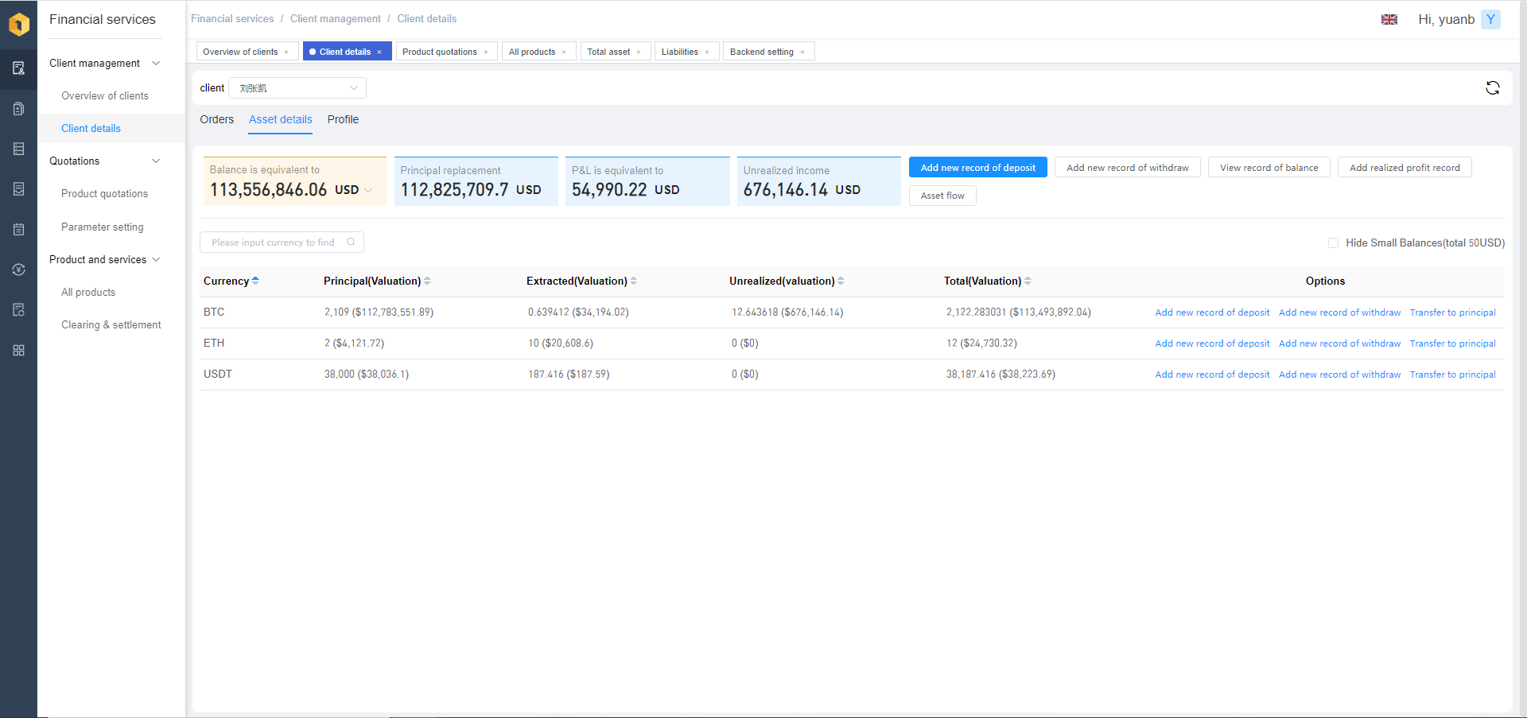Click ETH total value 12 ($24,730.32)

(981, 343)
